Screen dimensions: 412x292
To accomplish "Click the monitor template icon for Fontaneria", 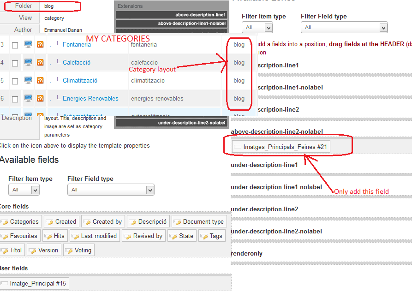I will [28, 44].
